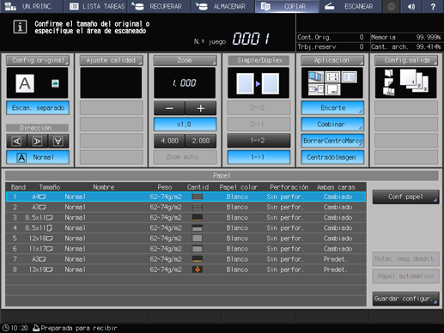
Task: Toggle CentradoImagen
Action: [332, 157]
